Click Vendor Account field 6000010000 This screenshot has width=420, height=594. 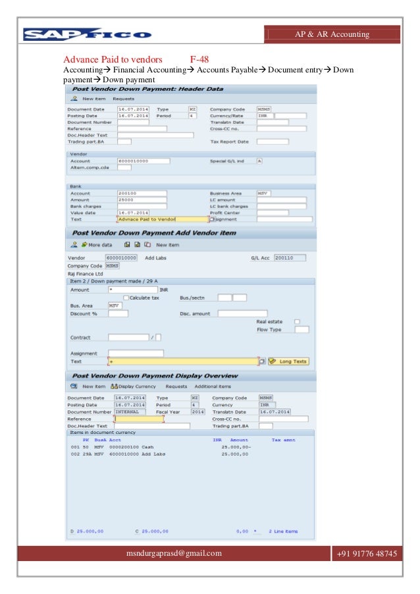click(x=144, y=161)
